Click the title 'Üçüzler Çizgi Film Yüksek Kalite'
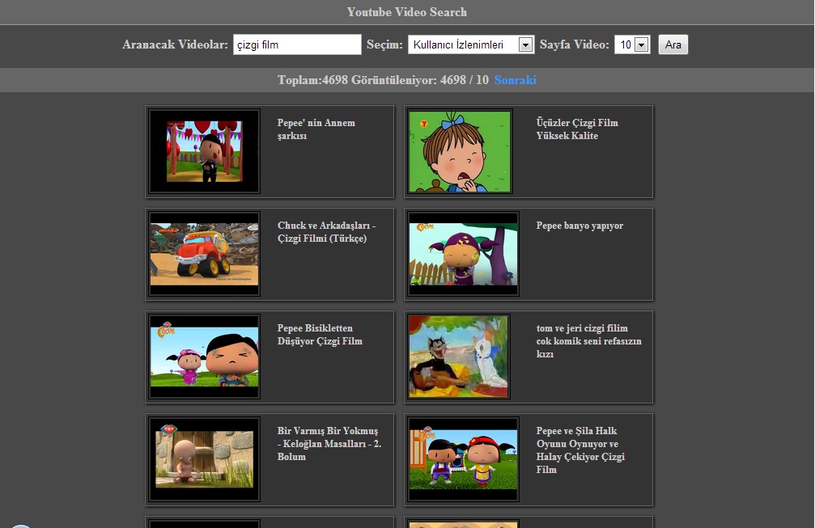The height and width of the screenshot is (528, 815). coord(577,129)
